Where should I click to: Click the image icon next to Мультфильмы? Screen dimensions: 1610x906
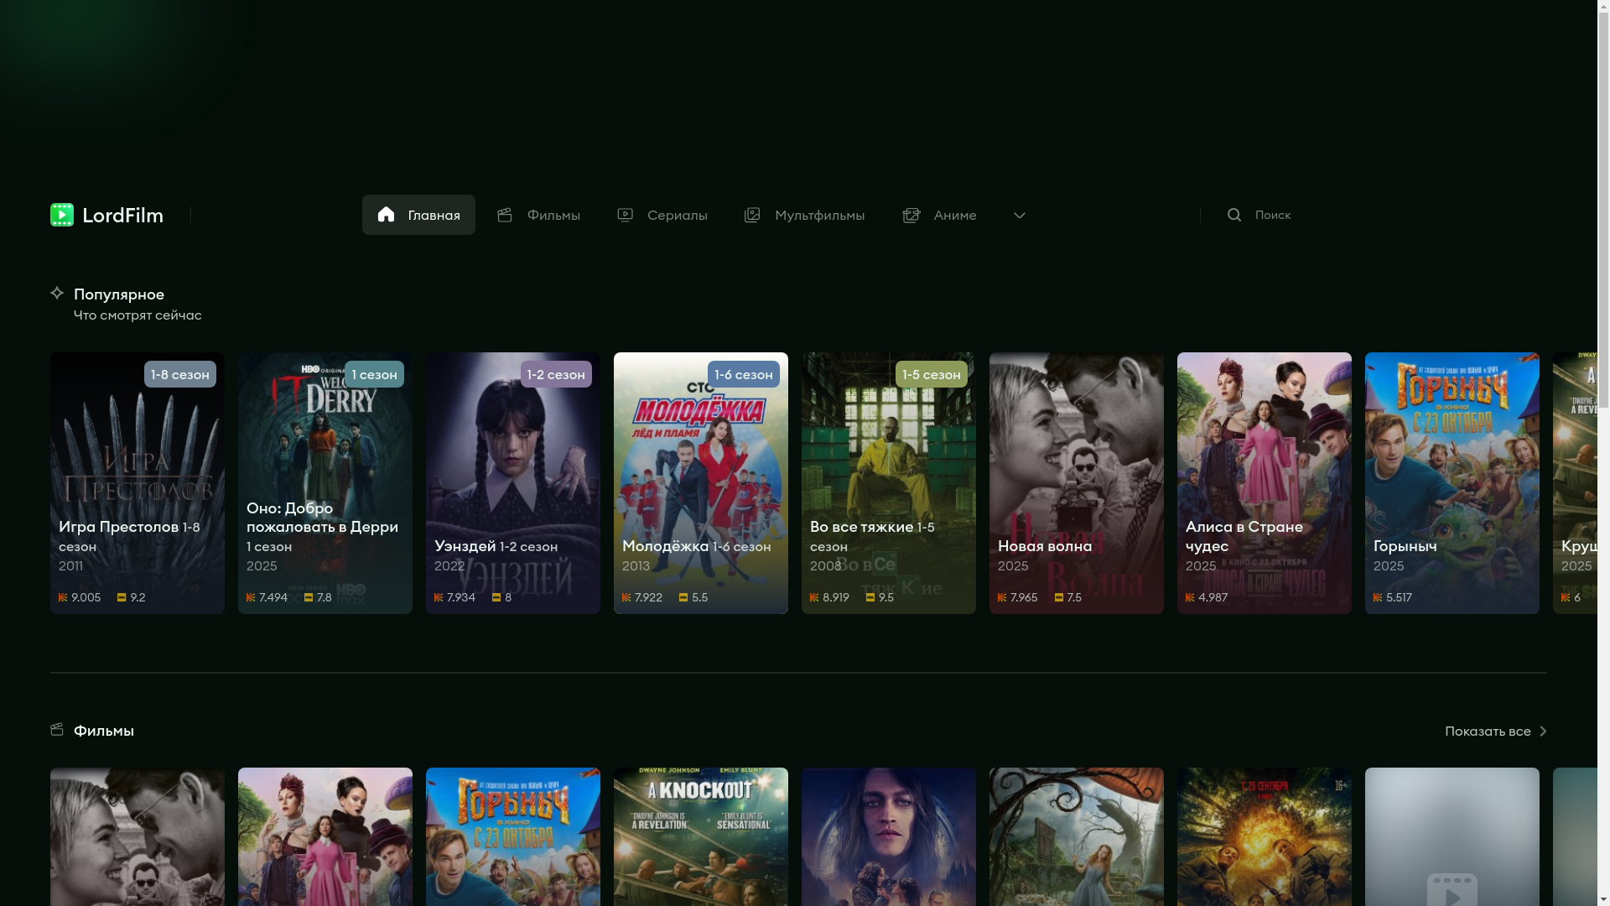[x=752, y=215]
